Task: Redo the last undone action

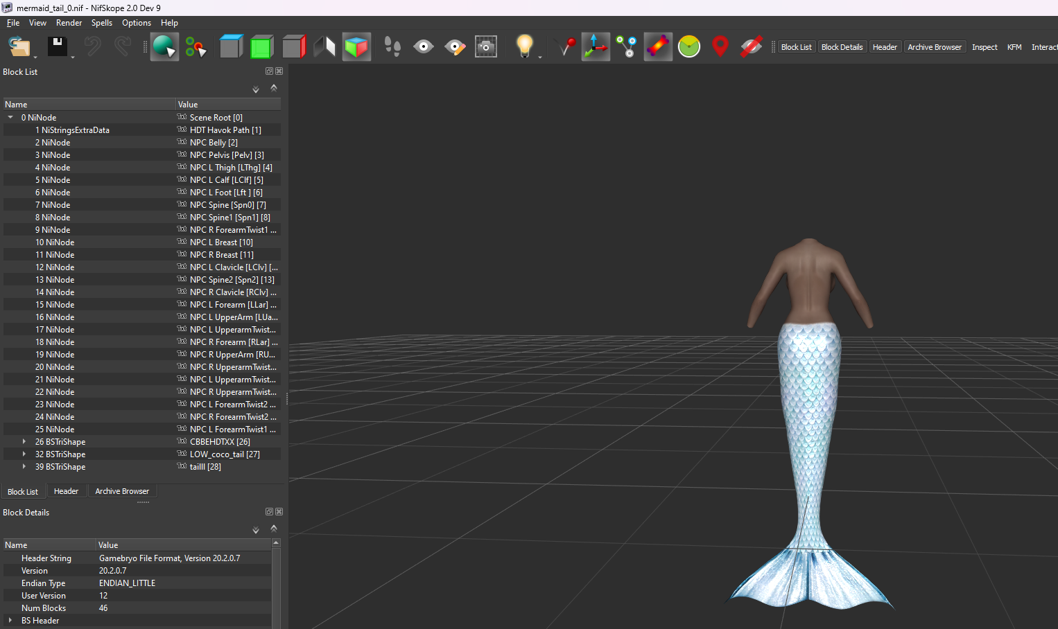Action: click(123, 47)
